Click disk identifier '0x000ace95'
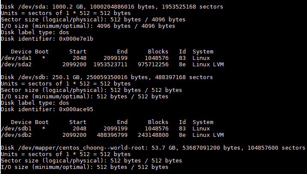307x174 pixels. click(x=76, y=109)
